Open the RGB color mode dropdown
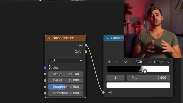This screenshot has height=103, width=183. [142, 62]
